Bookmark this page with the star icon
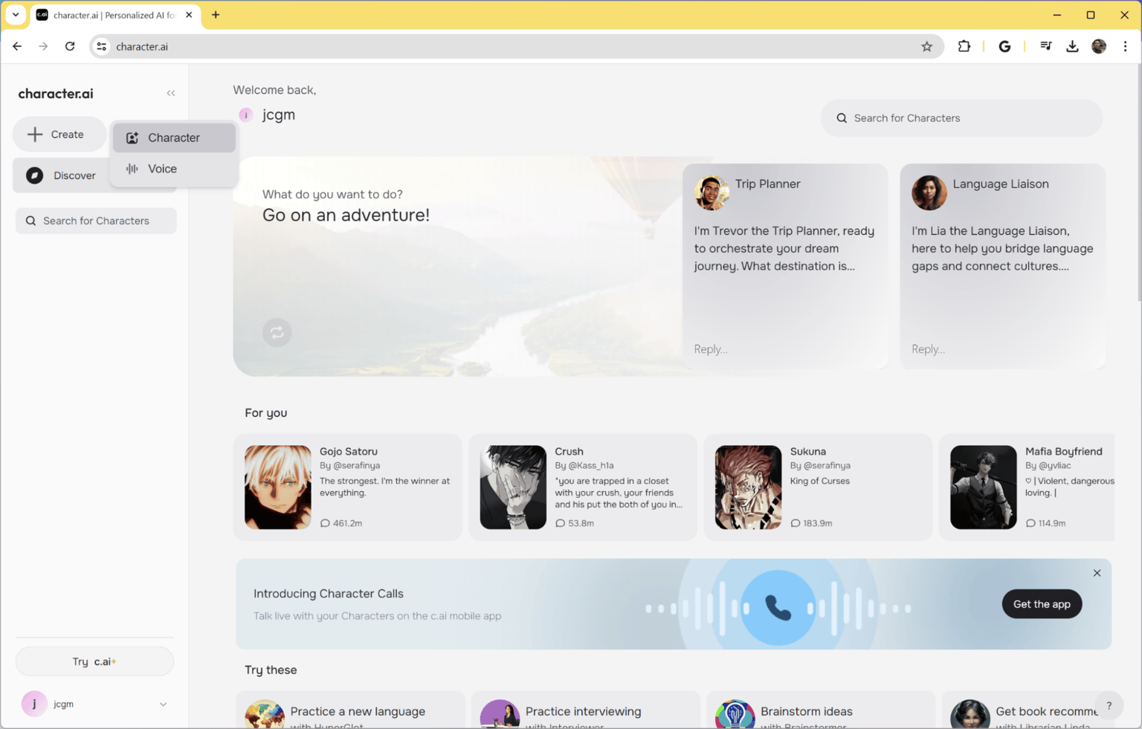 point(926,46)
